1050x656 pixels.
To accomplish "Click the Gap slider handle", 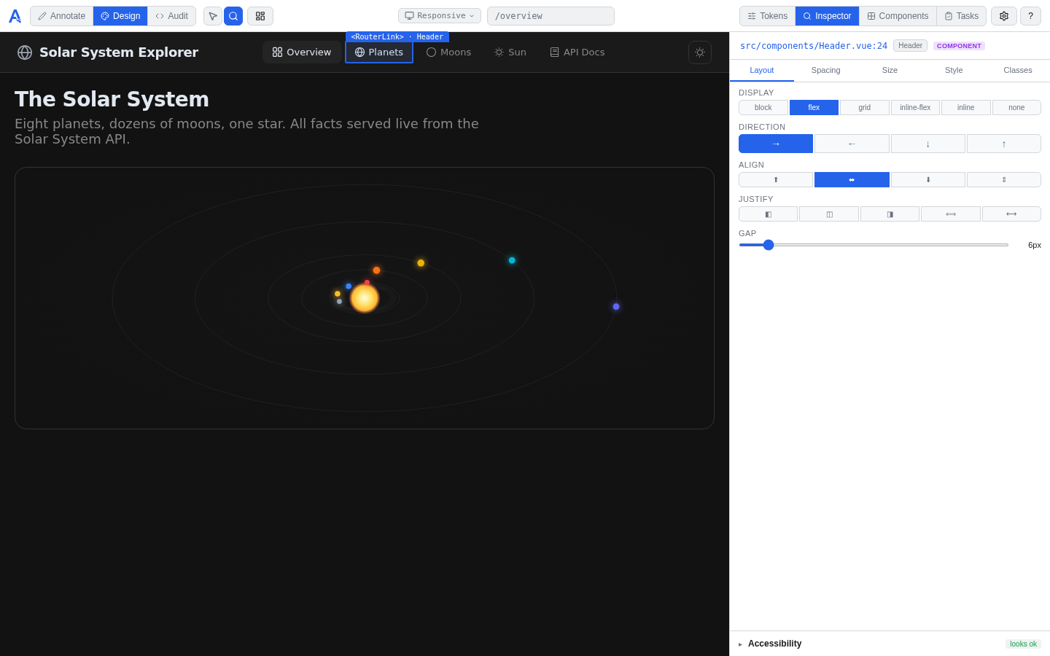I will pyautogui.click(x=769, y=245).
